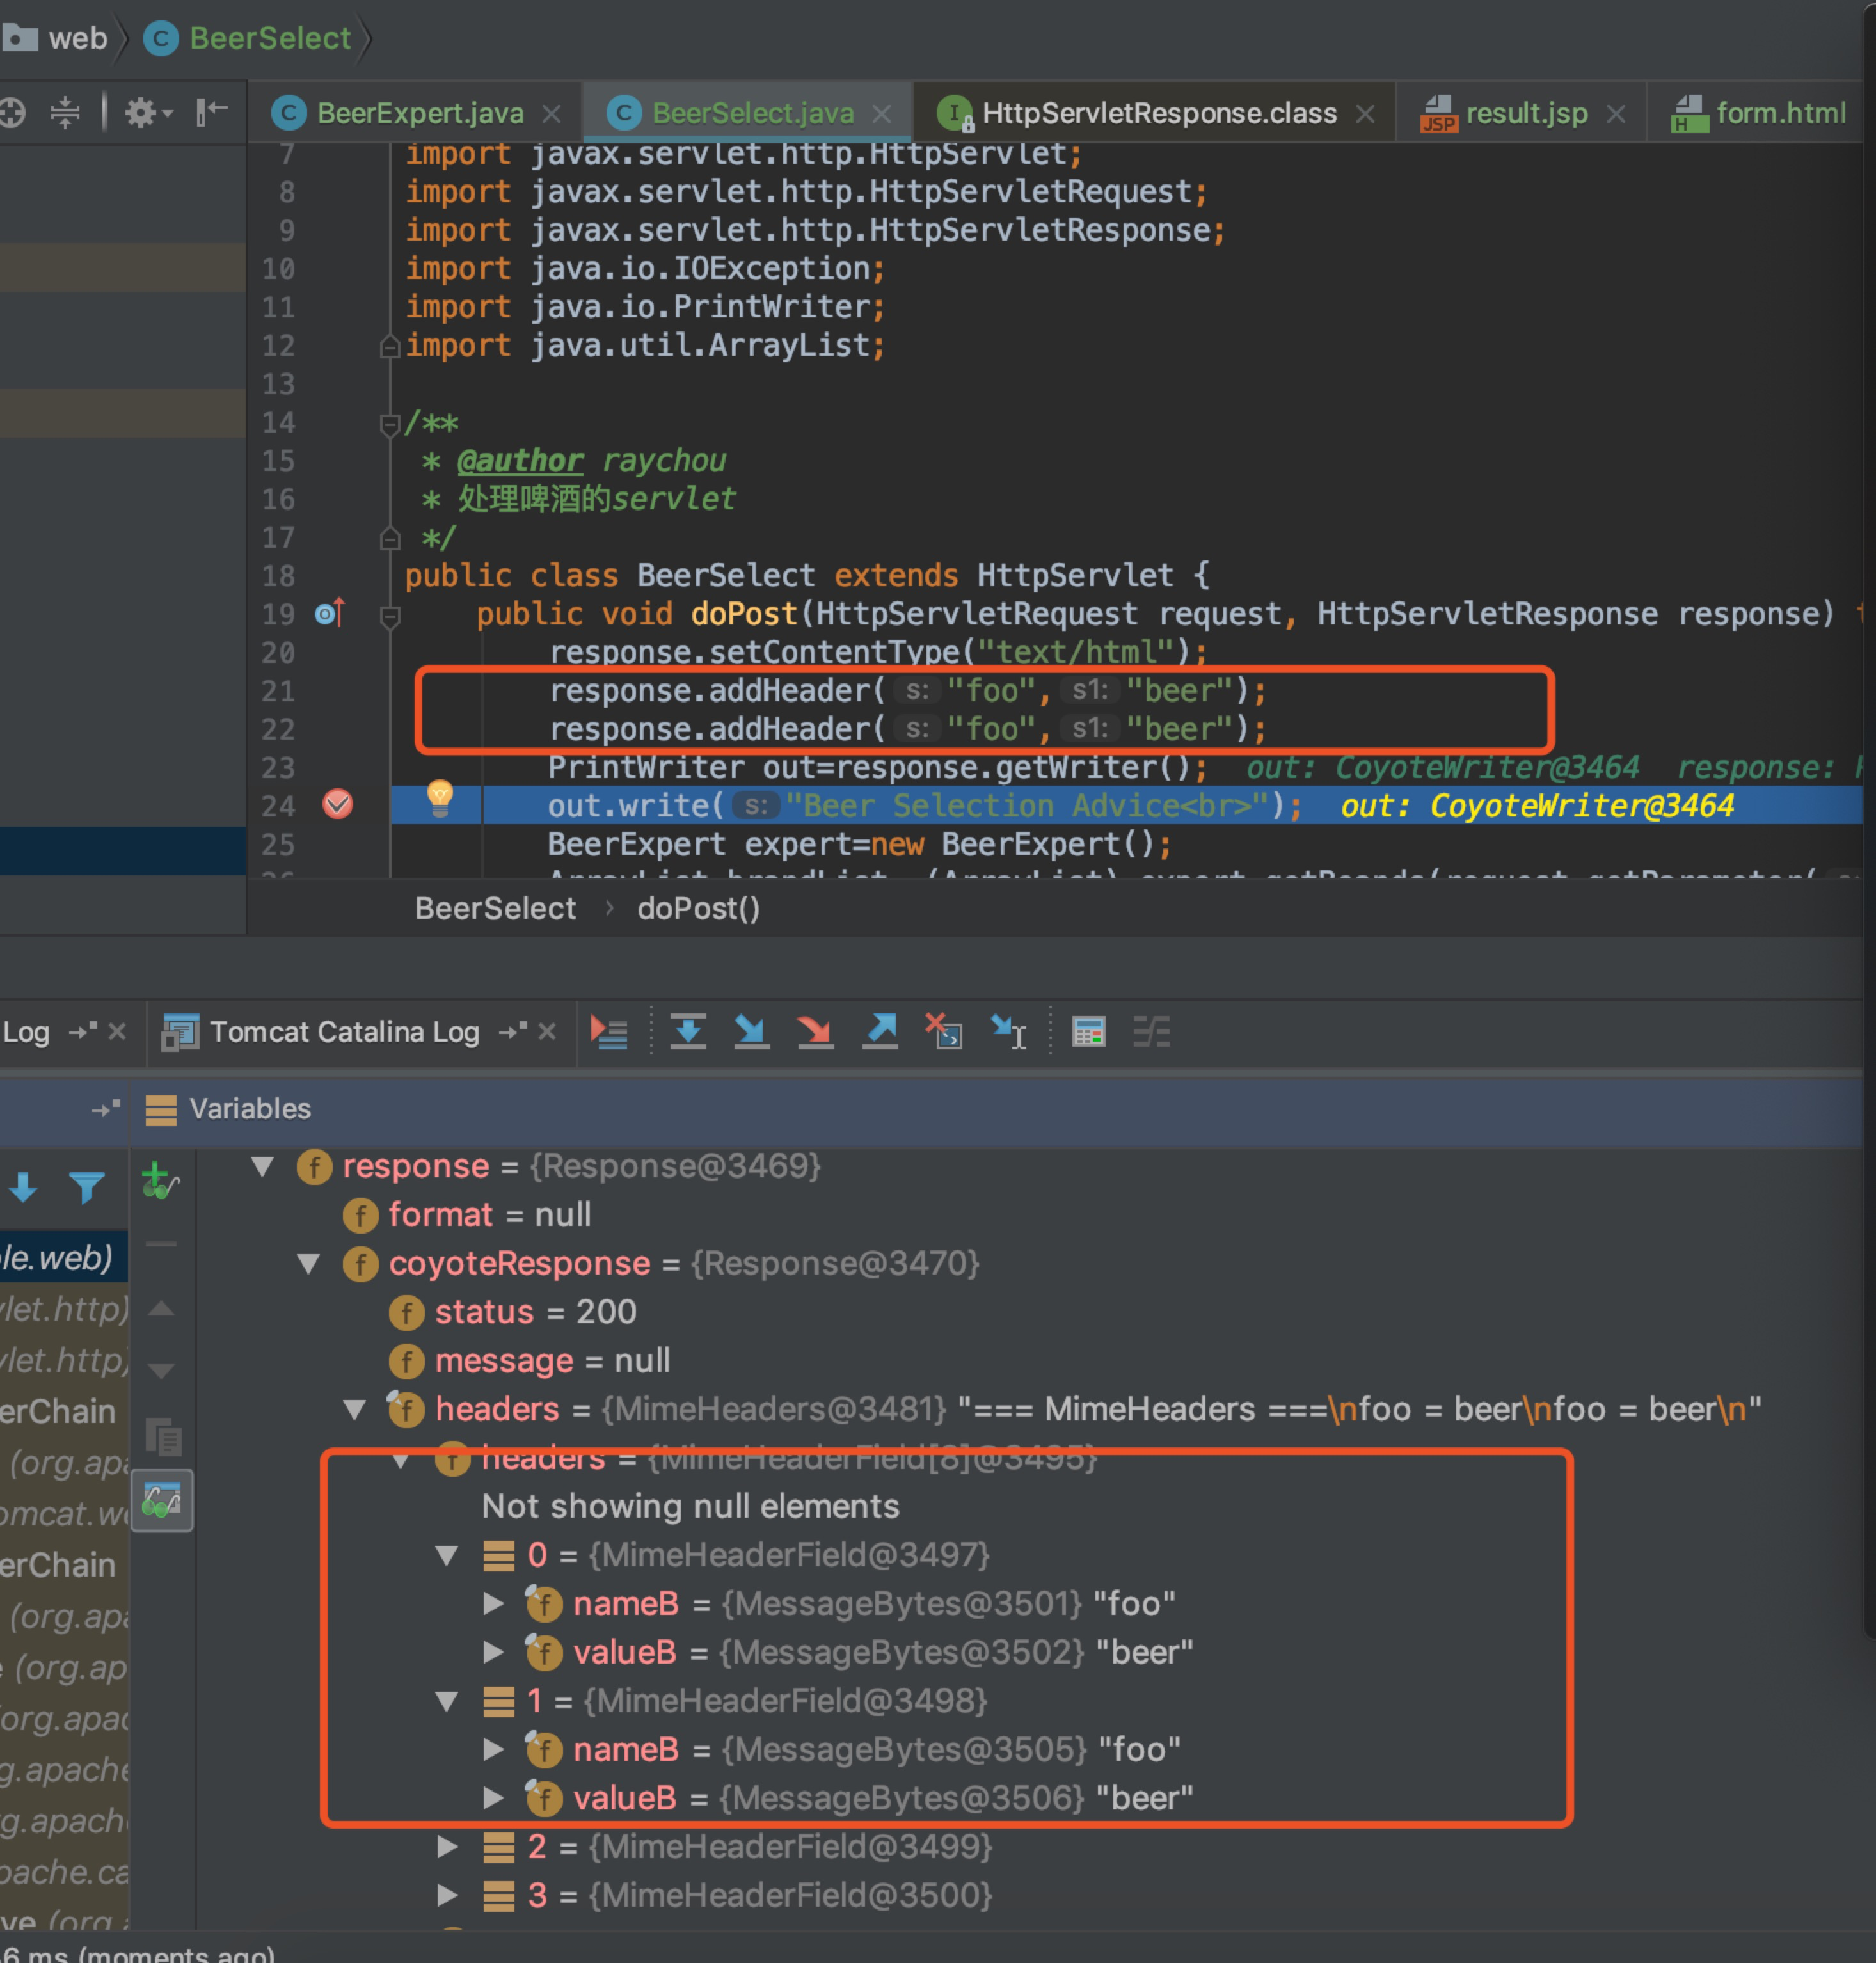The width and height of the screenshot is (1876, 1963).
Task: Click the Remove Watch minus icon
Action: 160,1244
